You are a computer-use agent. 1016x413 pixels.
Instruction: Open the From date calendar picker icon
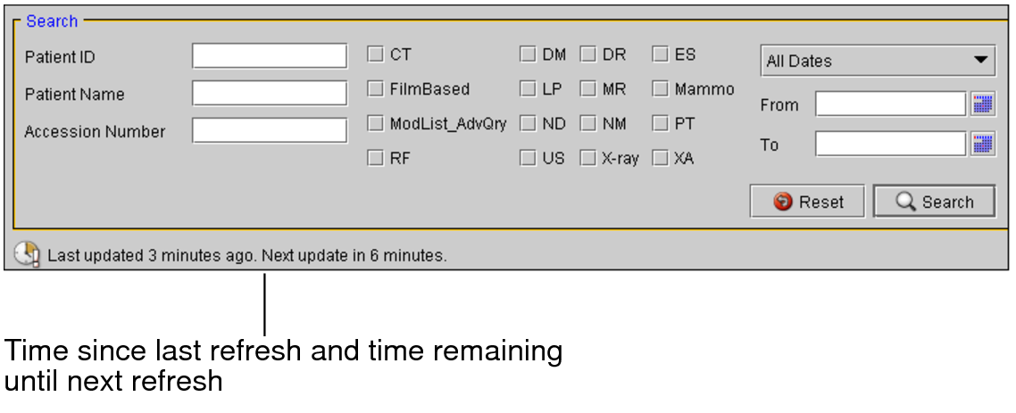pyautogui.click(x=982, y=104)
